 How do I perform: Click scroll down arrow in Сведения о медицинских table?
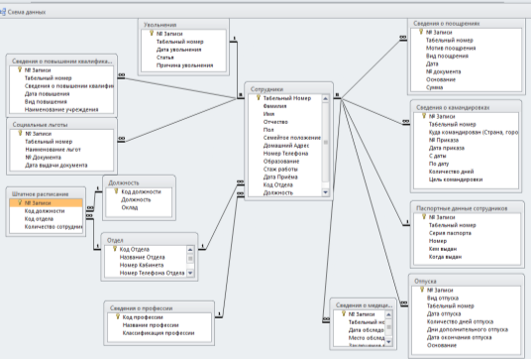click(388, 342)
